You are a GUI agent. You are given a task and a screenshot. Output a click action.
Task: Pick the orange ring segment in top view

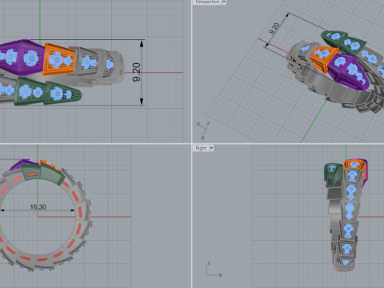click(59, 60)
